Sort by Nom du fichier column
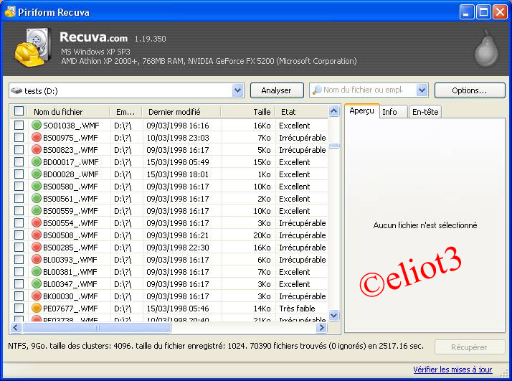The image size is (512, 381). [69, 112]
